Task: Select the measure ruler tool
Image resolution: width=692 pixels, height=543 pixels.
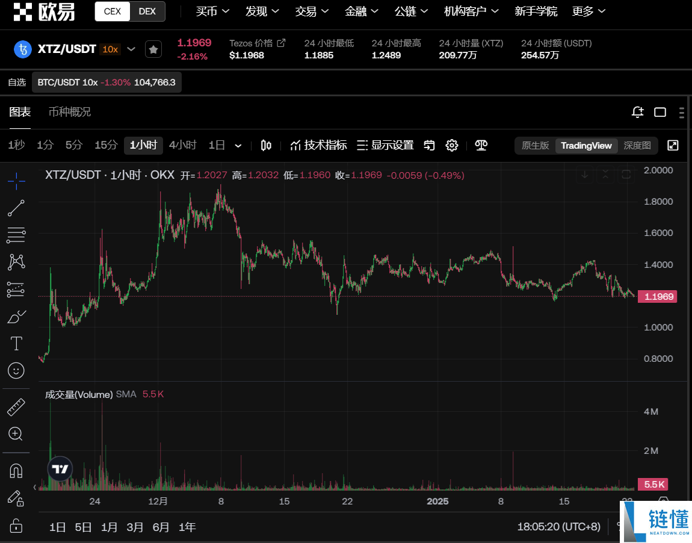Action: pyautogui.click(x=16, y=407)
